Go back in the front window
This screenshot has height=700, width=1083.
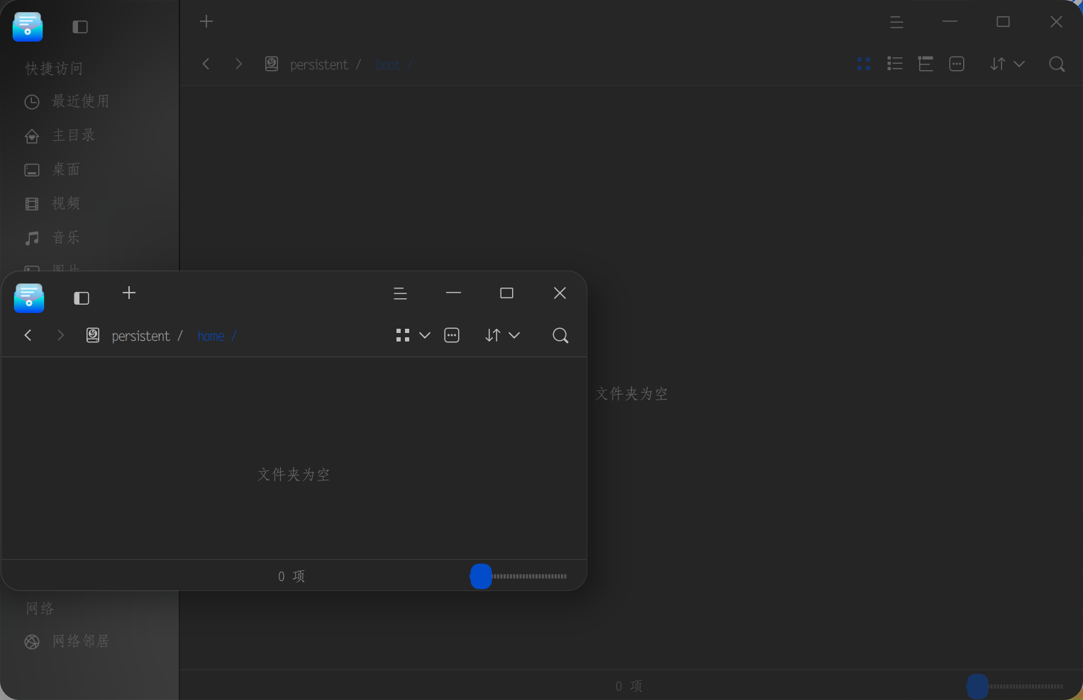(x=28, y=335)
